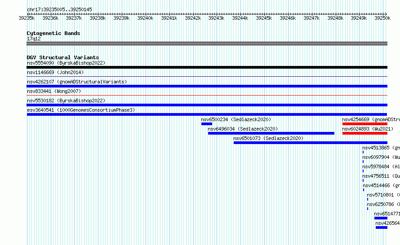The width and height of the screenshot is (400, 245).
Task: Click ruler position 39242k
Action: click(x=193, y=18)
